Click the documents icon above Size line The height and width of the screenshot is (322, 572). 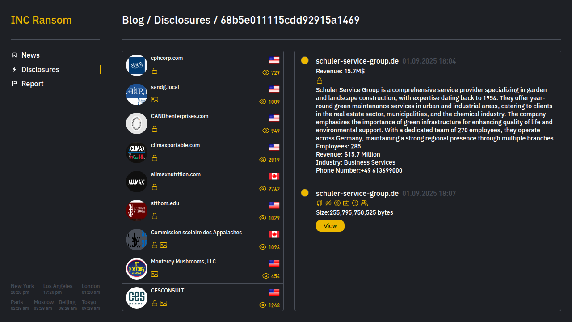click(320, 203)
